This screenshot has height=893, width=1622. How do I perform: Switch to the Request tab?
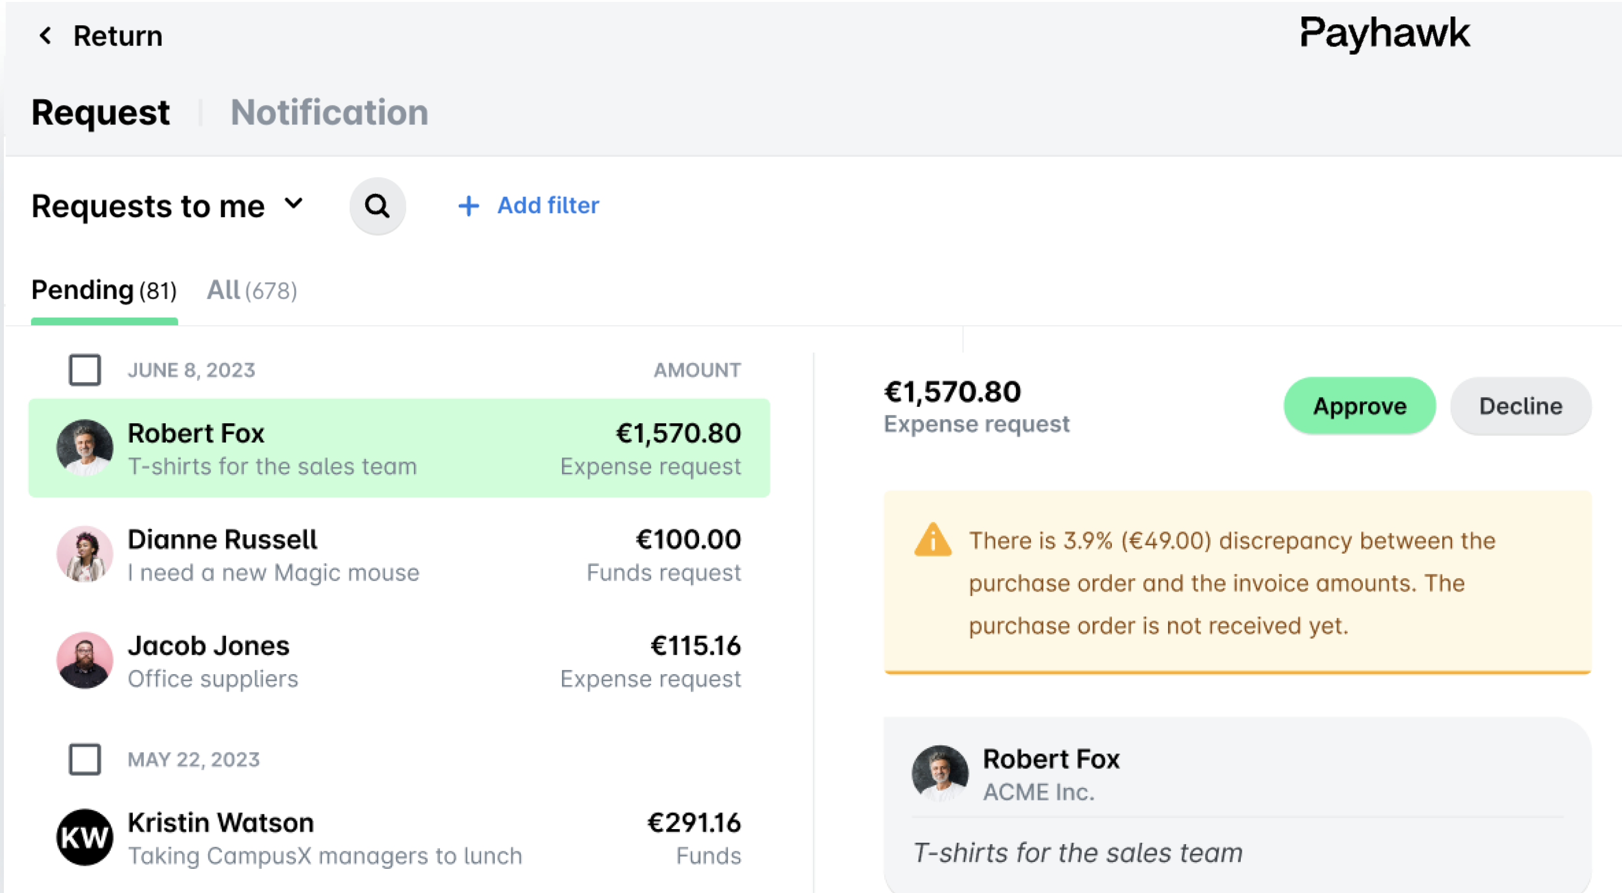(x=101, y=113)
